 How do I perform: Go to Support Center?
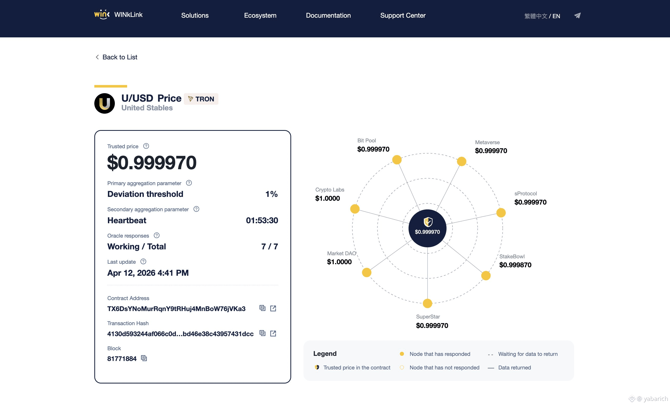coord(403,15)
